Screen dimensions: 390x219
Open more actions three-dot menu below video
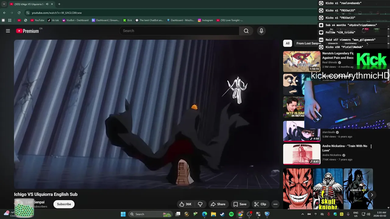point(275,204)
